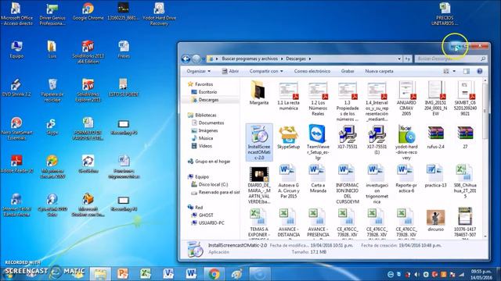501x281 pixels.
Task: Select the Skype desktop shortcut
Action: pyautogui.click(x=52, y=126)
